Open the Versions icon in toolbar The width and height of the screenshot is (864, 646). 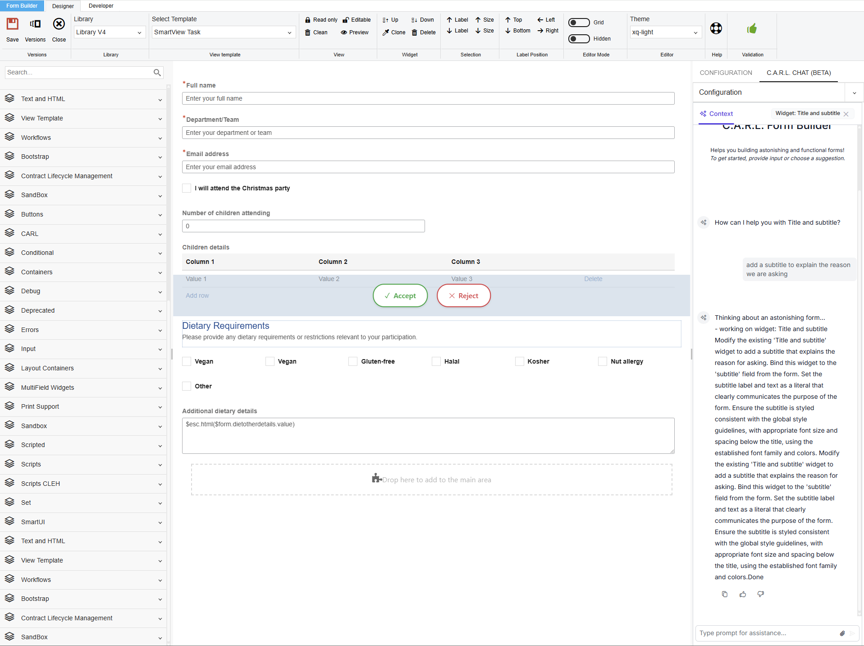(35, 24)
